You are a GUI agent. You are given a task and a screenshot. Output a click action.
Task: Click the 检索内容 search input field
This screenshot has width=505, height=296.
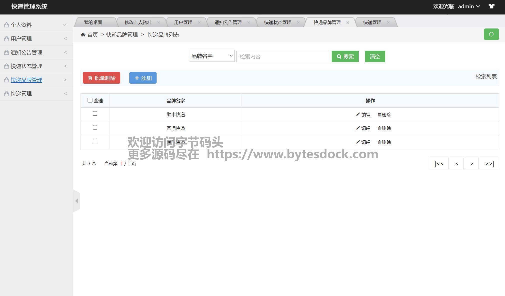coord(283,56)
